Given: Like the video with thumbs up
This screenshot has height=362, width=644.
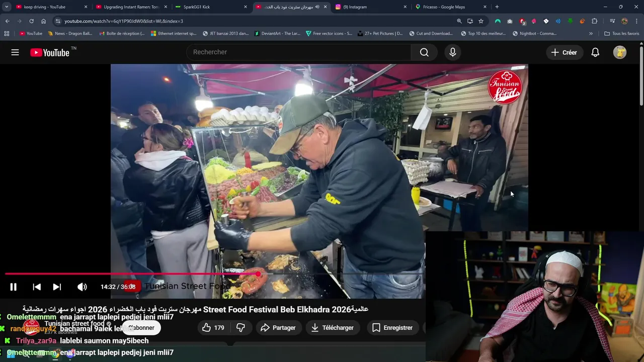Looking at the screenshot, I should (213, 328).
